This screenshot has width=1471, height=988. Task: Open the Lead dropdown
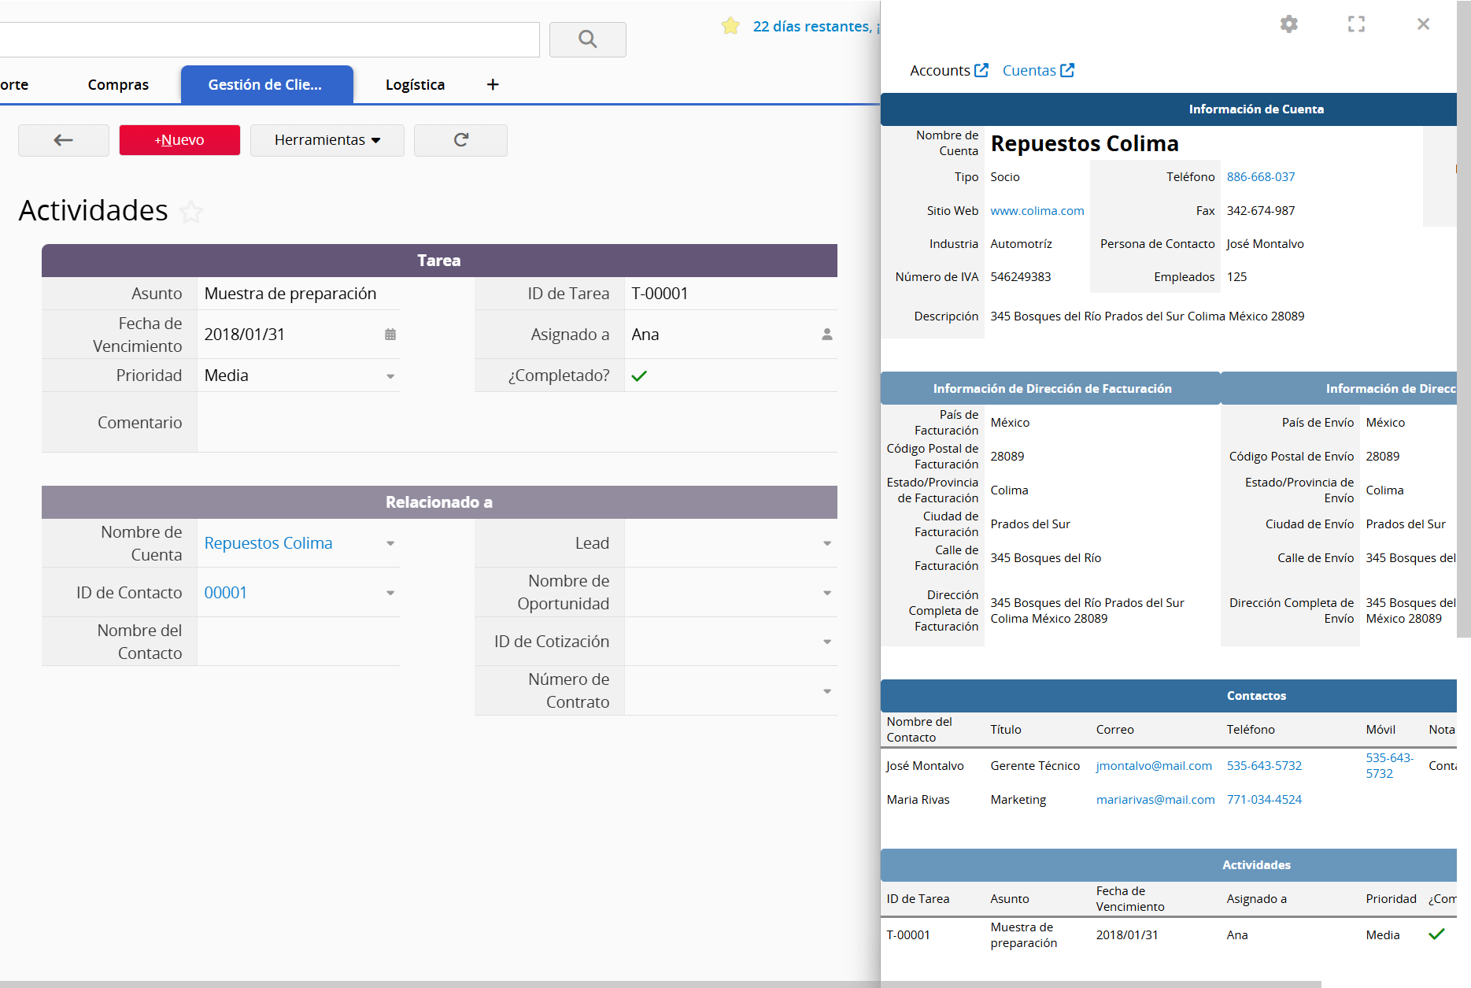pos(826,543)
